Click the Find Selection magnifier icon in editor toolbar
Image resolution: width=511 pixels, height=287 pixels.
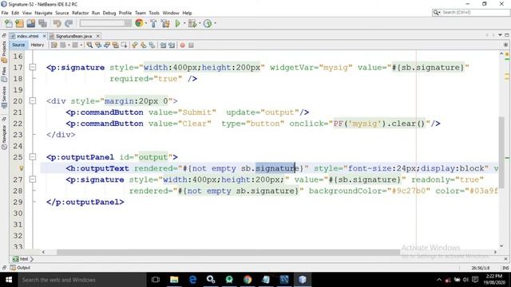pyautogui.click(x=89, y=45)
